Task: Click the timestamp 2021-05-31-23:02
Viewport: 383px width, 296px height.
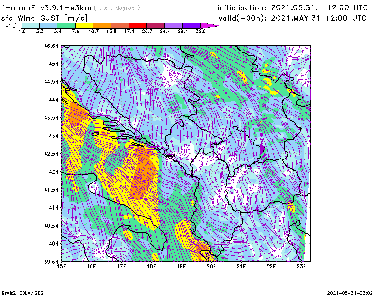Action: tap(350, 293)
